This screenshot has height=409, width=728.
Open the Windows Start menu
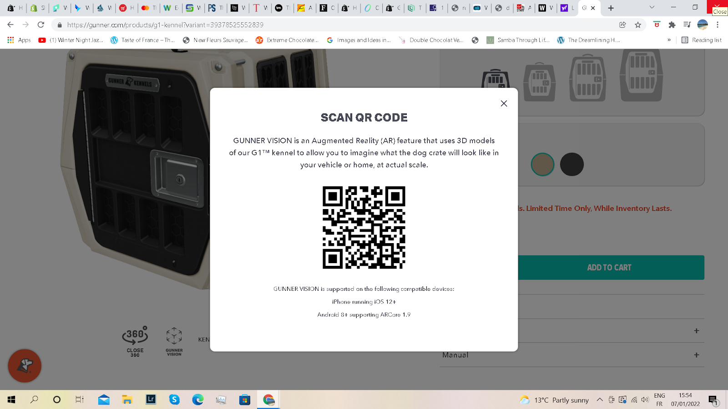(11, 399)
